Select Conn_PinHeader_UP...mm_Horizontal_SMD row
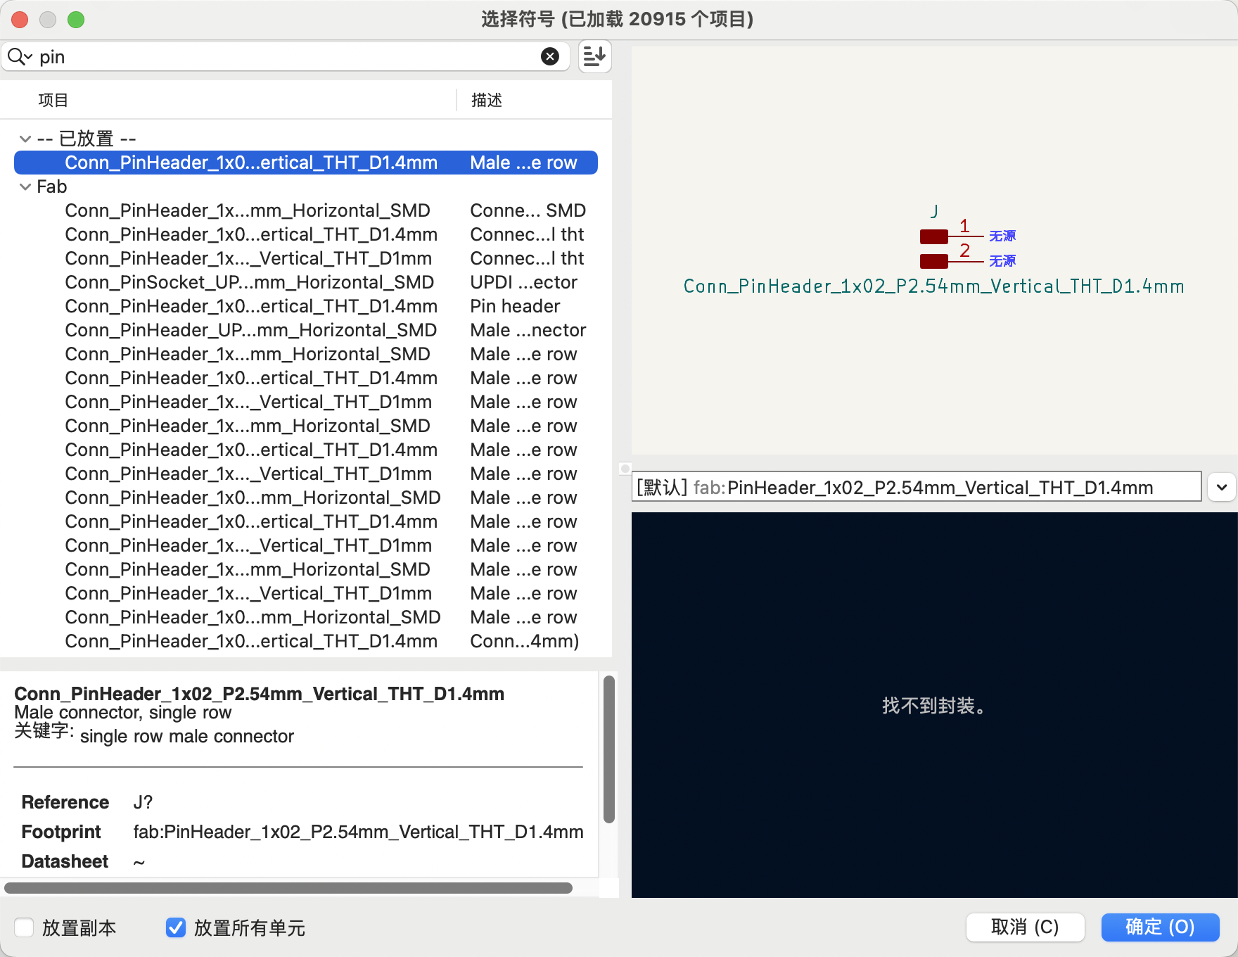 306,330
